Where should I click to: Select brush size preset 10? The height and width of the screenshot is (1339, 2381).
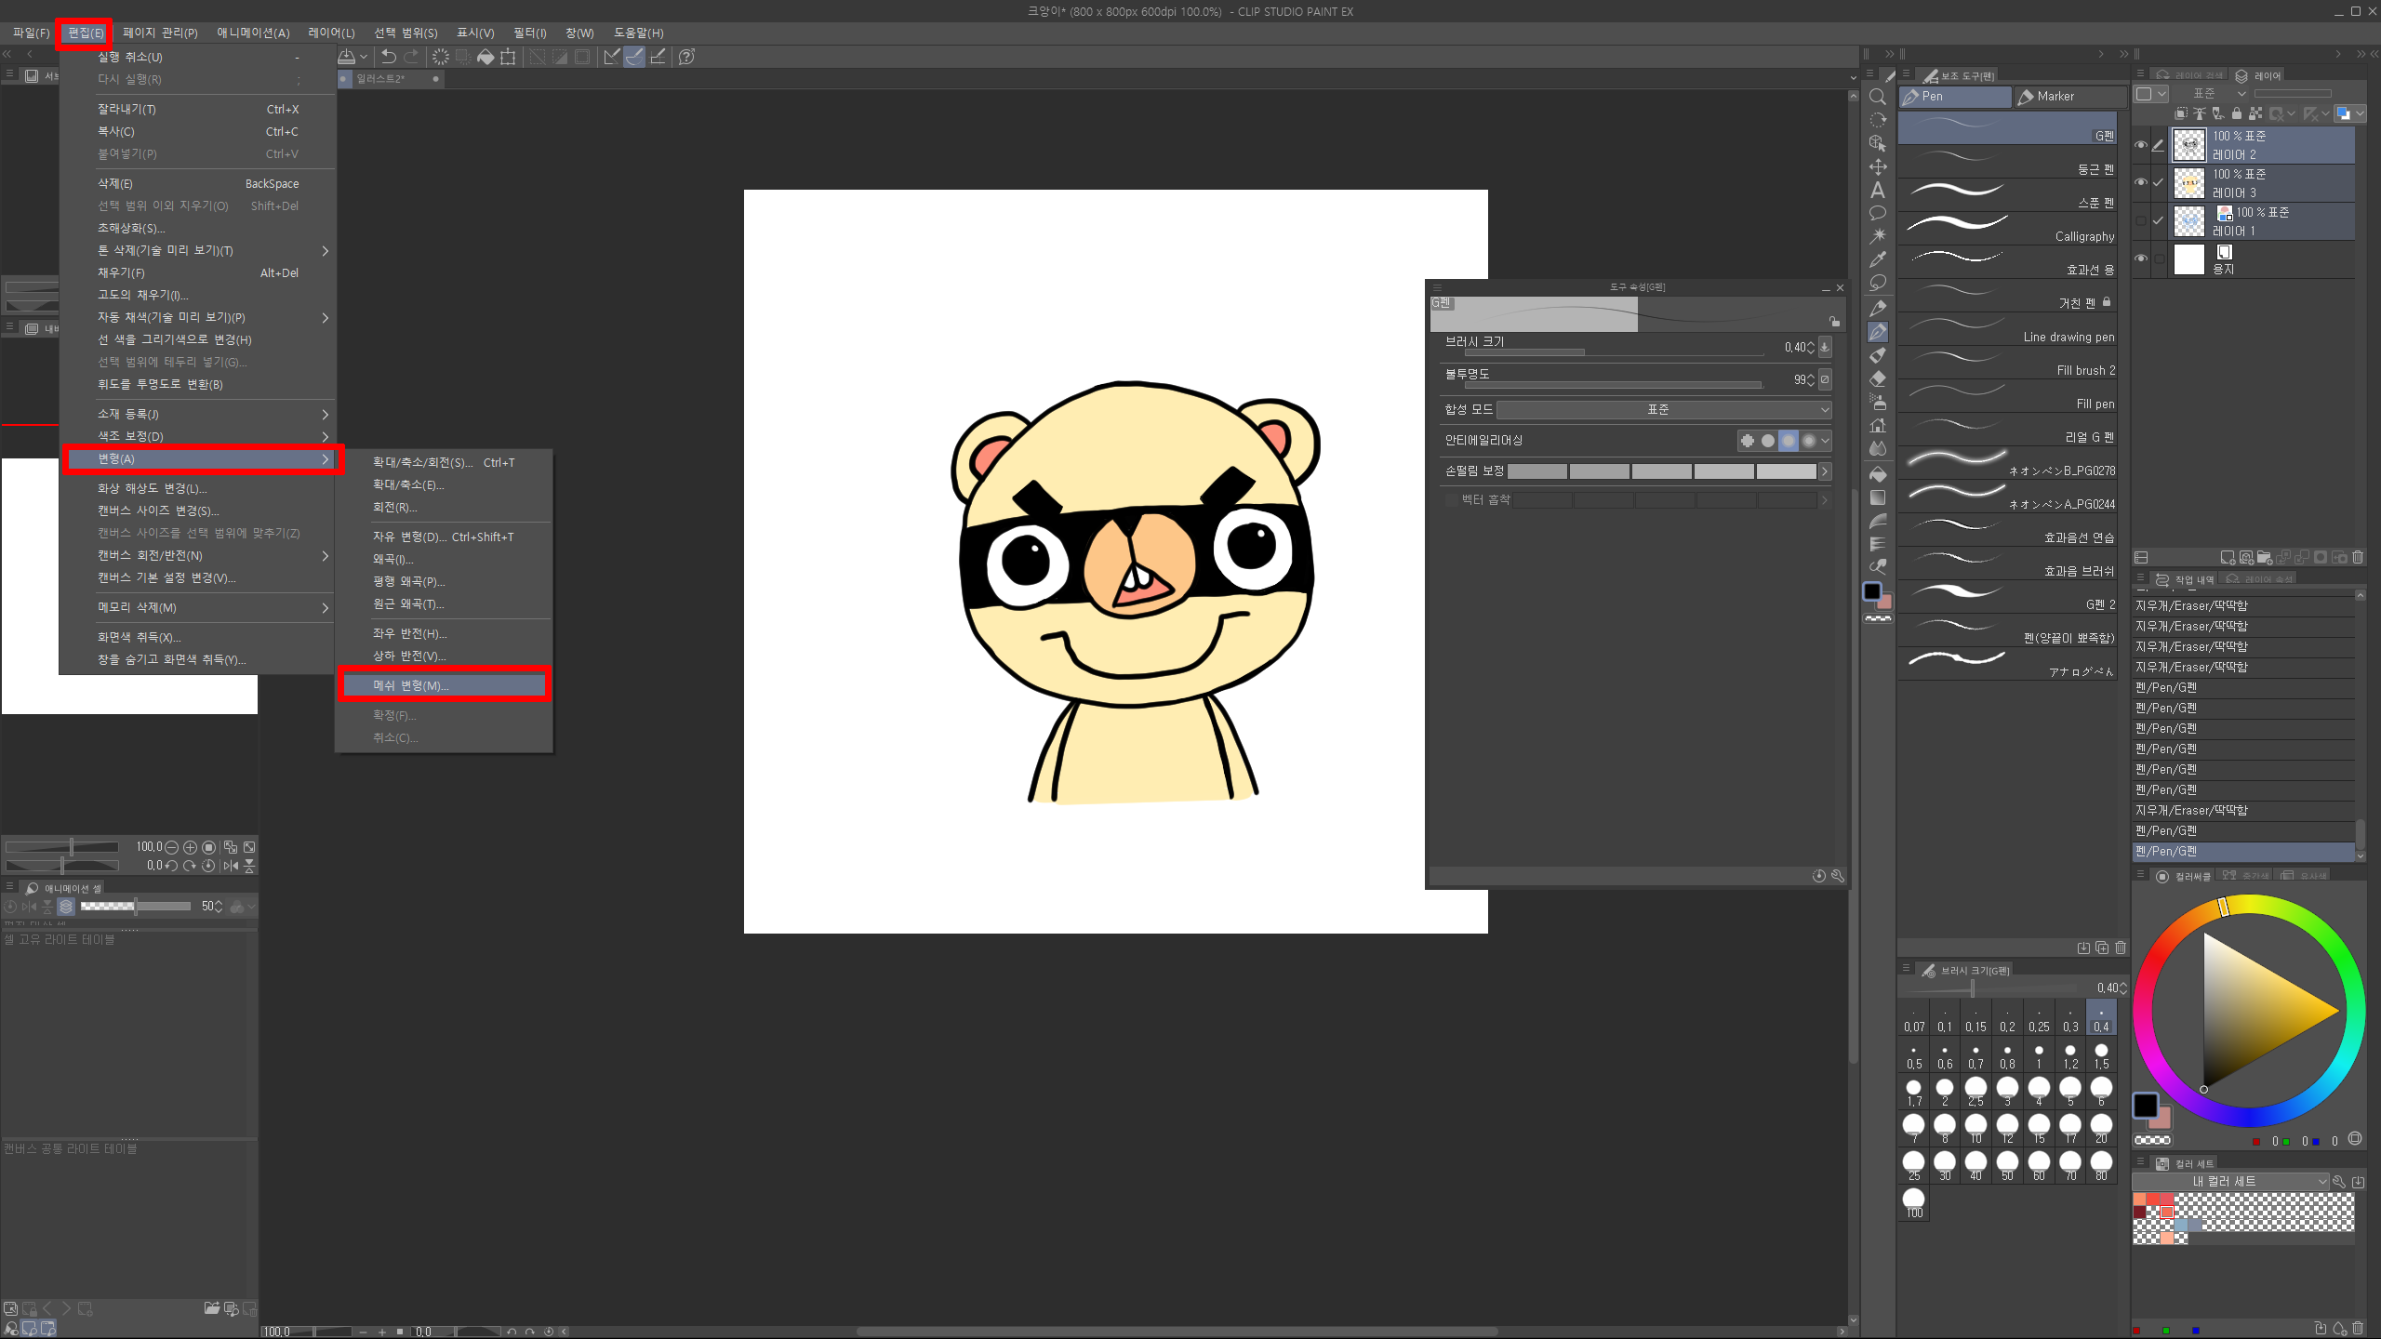[x=1975, y=1128]
